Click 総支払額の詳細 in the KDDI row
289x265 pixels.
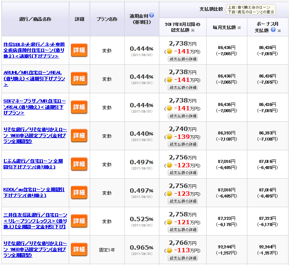(x=183, y=201)
